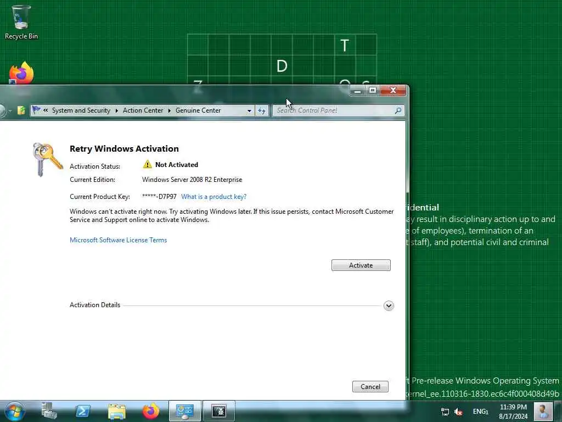This screenshot has width=562, height=422.
Task: Click the Action Center flag icon in address bar
Action: pos(36,110)
